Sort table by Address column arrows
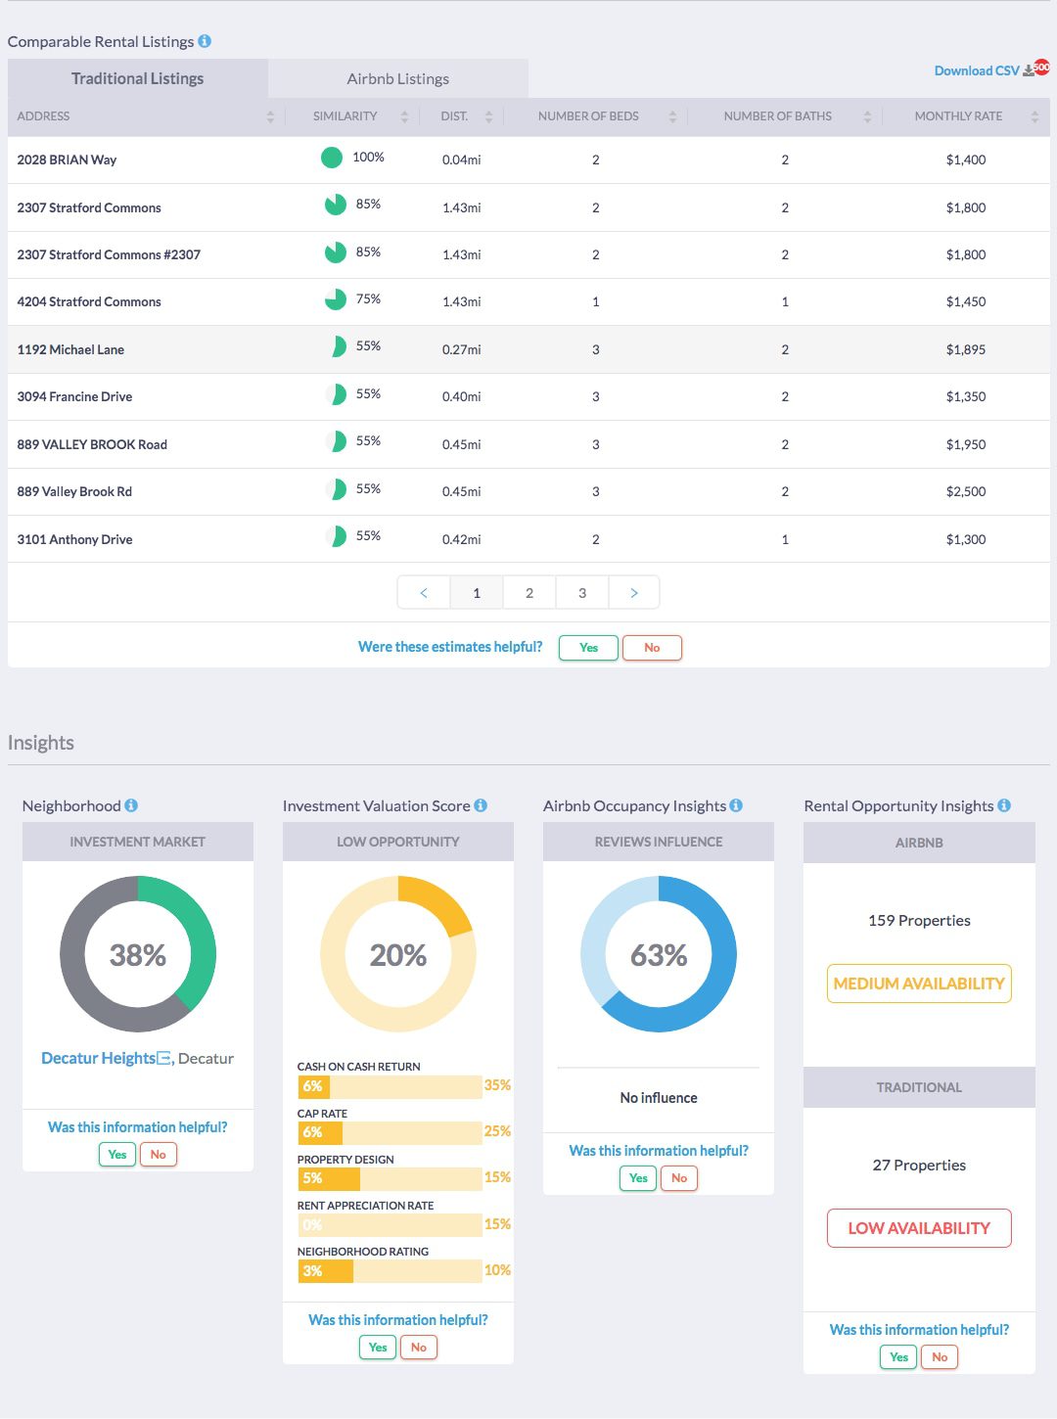The width and height of the screenshot is (1057, 1419). [270, 116]
